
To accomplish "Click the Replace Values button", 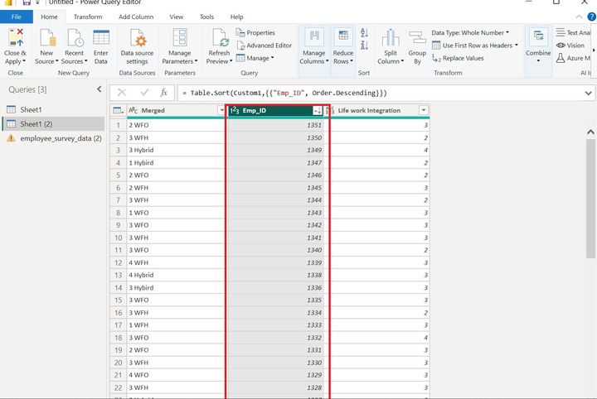I will click(459, 59).
